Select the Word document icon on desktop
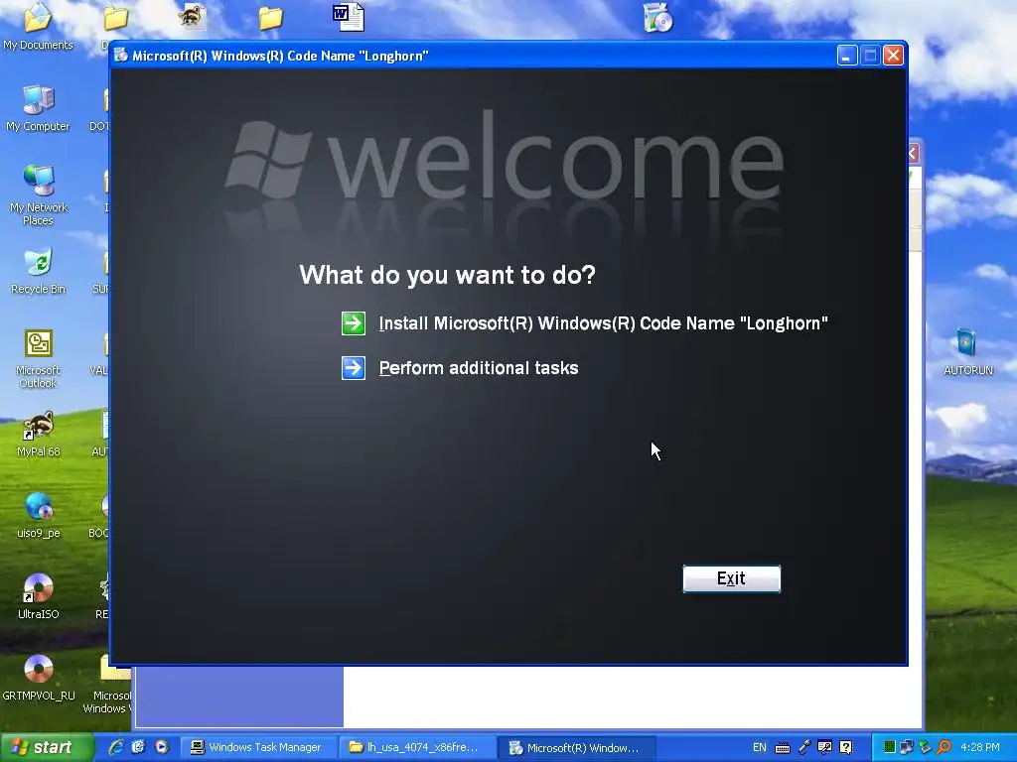The height and width of the screenshot is (762, 1017). click(x=349, y=17)
